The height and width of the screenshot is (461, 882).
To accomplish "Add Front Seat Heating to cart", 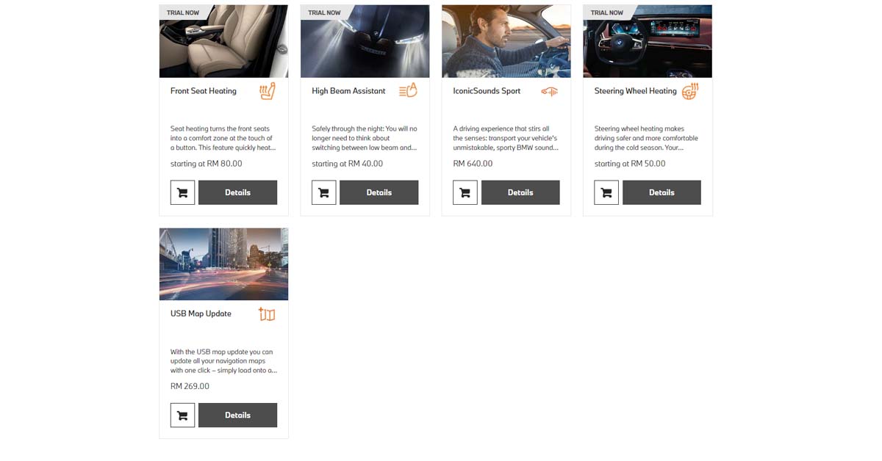I will click(x=182, y=192).
